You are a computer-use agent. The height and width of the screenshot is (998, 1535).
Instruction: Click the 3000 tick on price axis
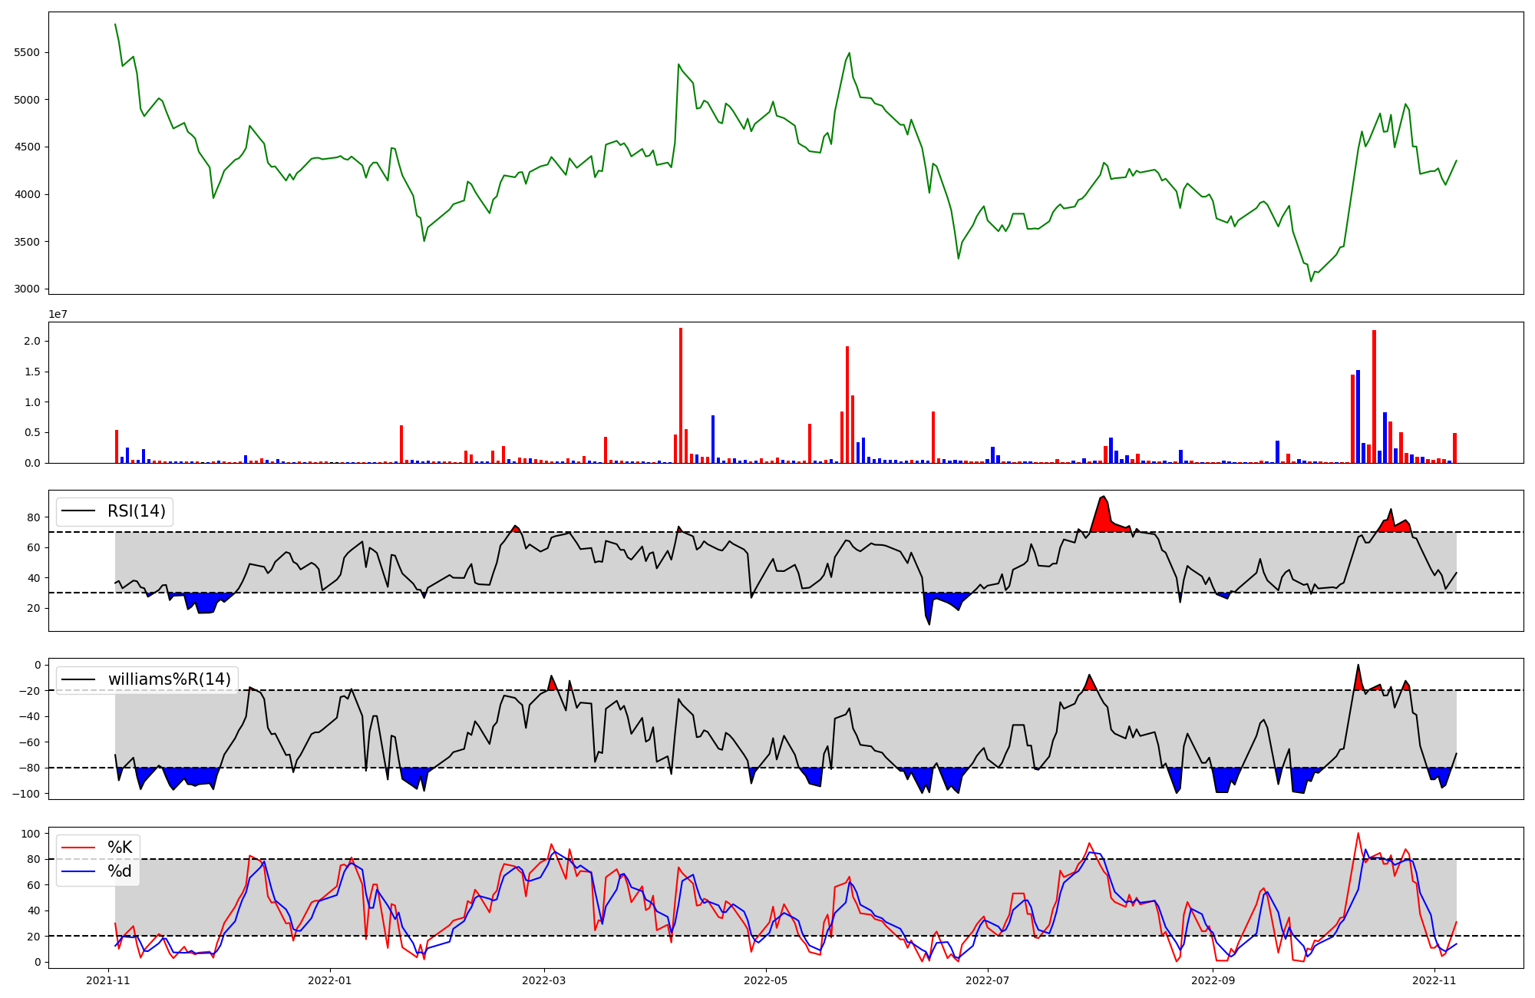click(x=27, y=289)
